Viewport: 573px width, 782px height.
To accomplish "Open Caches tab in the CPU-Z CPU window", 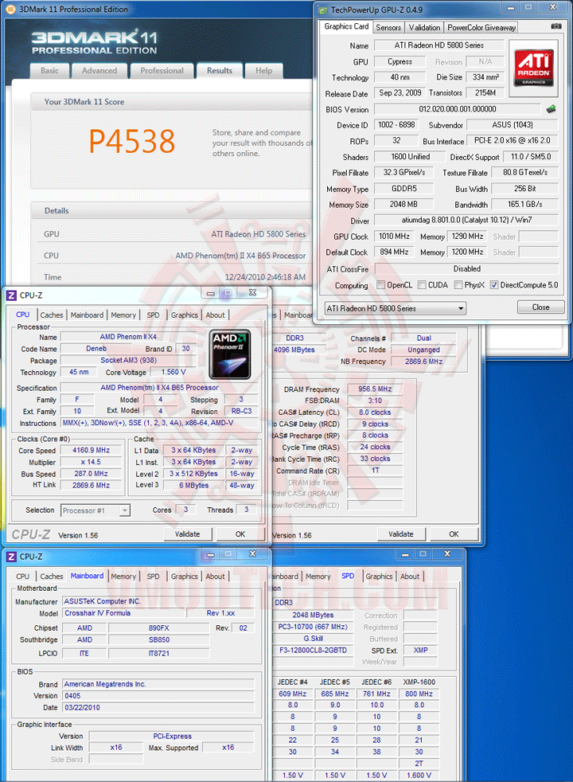I will [x=52, y=315].
